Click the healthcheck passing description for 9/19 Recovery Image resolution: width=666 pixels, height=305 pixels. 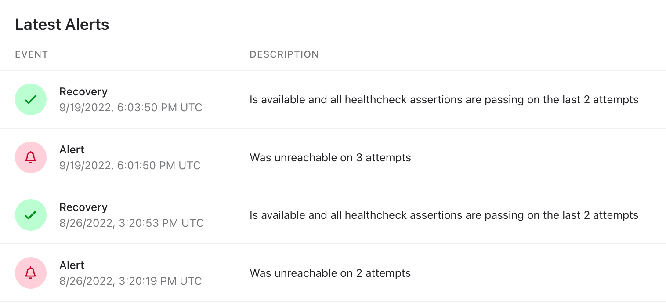click(444, 100)
